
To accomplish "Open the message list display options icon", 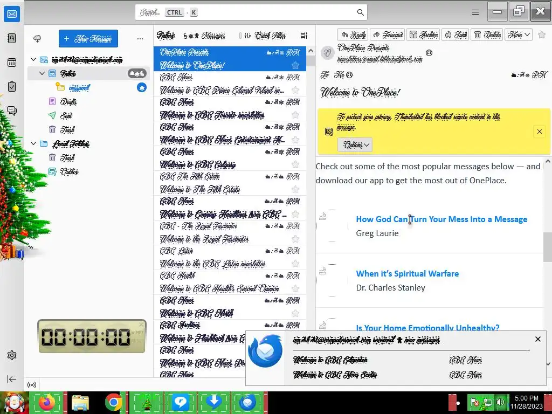I will point(304,36).
